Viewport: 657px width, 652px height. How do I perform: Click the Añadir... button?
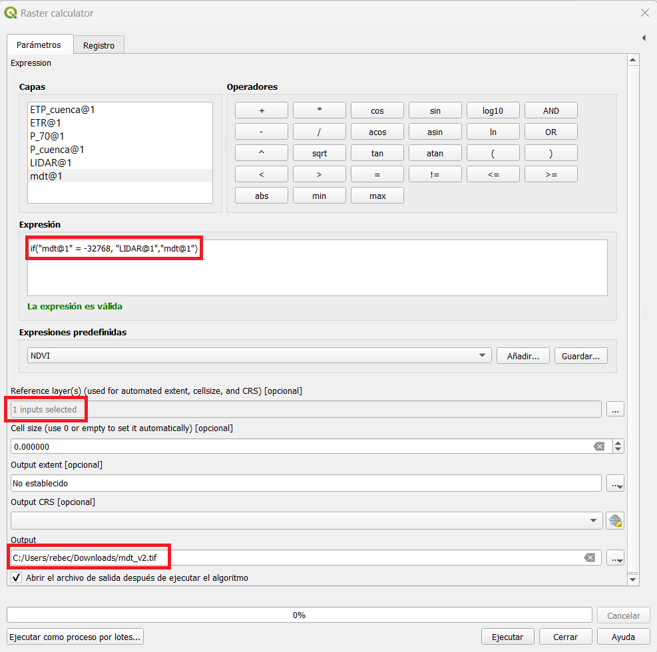(523, 356)
